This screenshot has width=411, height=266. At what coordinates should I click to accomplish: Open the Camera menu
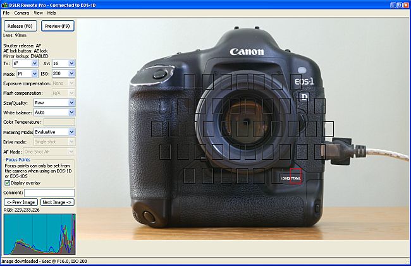coord(21,13)
